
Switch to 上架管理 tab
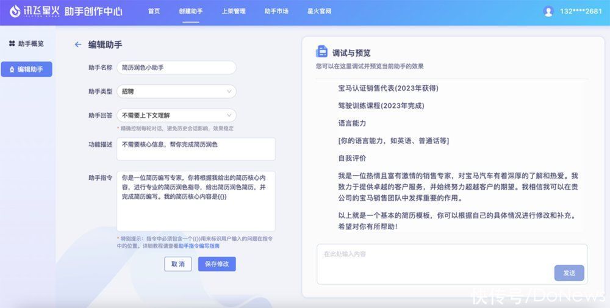[234, 11]
